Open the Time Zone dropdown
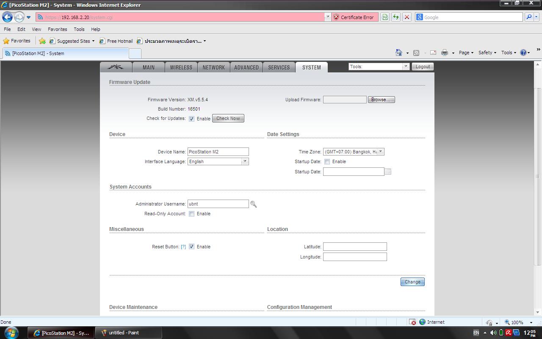Screen dimensions: 542x339 click(x=354, y=152)
